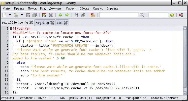Click 'Кодировка: UTF-8' in the status bar
Image resolution: width=188 pixels, height=101 pixels.
pyautogui.click(x=109, y=98)
